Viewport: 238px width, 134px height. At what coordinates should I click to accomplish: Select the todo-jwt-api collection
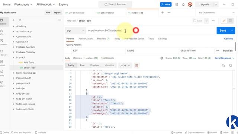(23, 93)
